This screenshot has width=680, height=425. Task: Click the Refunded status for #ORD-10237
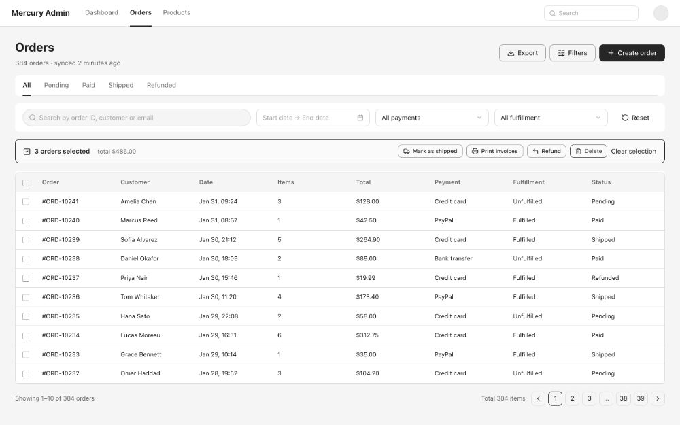point(605,278)
